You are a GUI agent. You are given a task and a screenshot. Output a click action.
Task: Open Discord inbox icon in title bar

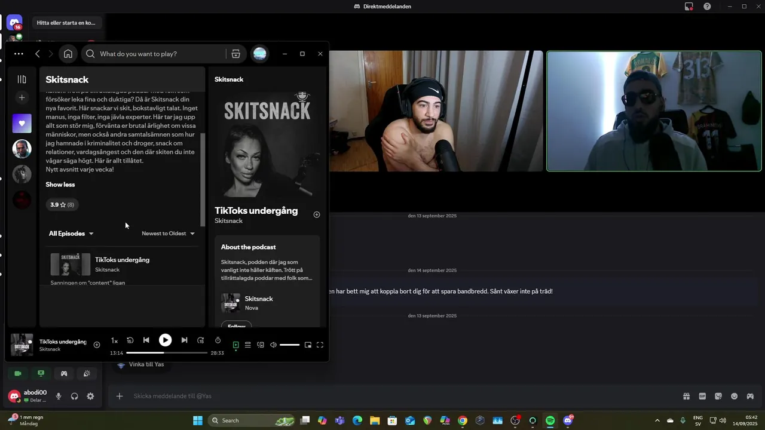(x=688, y=7)
